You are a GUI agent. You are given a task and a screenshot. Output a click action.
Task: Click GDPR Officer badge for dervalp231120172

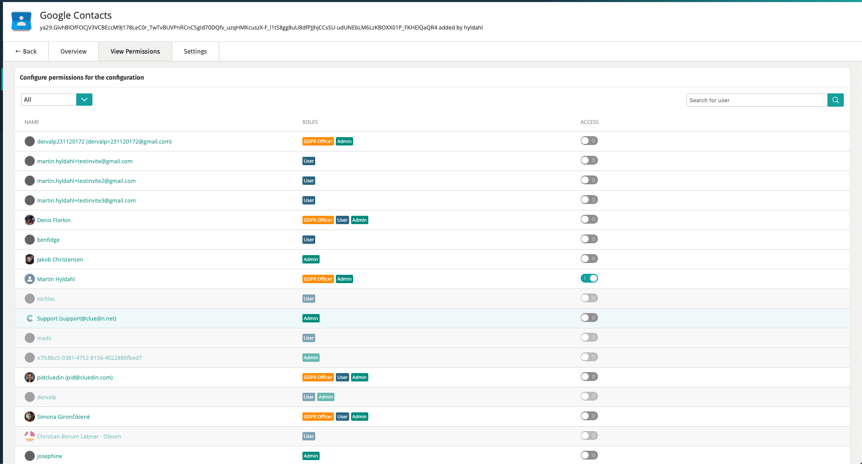point(318,142)
